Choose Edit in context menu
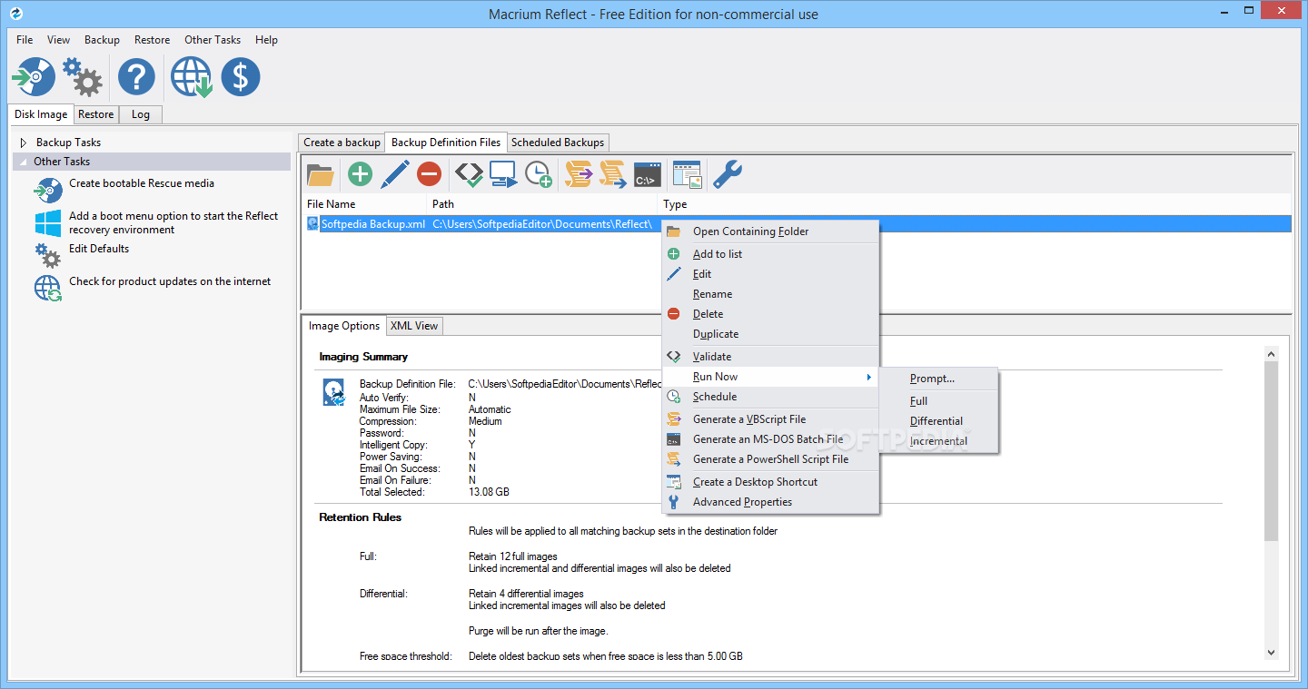The width and height of the screenshot is (1308, 689). click(770, 274)
